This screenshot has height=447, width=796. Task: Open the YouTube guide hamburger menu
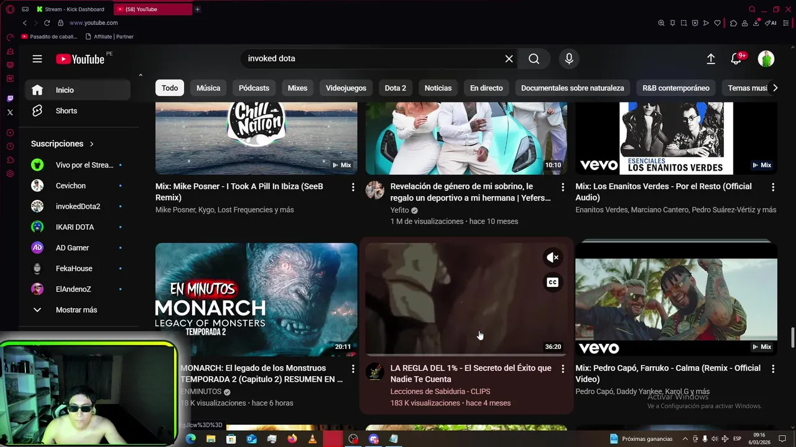click(x=37, y=59)
